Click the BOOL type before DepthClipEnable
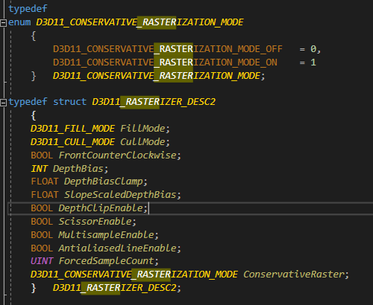373x305 pixels. 42,208
